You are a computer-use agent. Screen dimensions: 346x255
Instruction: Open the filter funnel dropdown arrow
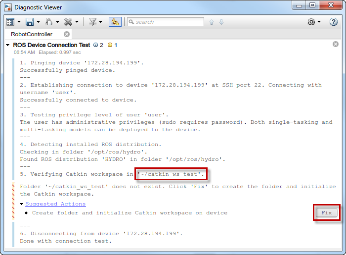101,22
